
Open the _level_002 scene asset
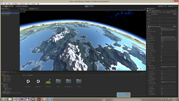(x=38, y=81)
